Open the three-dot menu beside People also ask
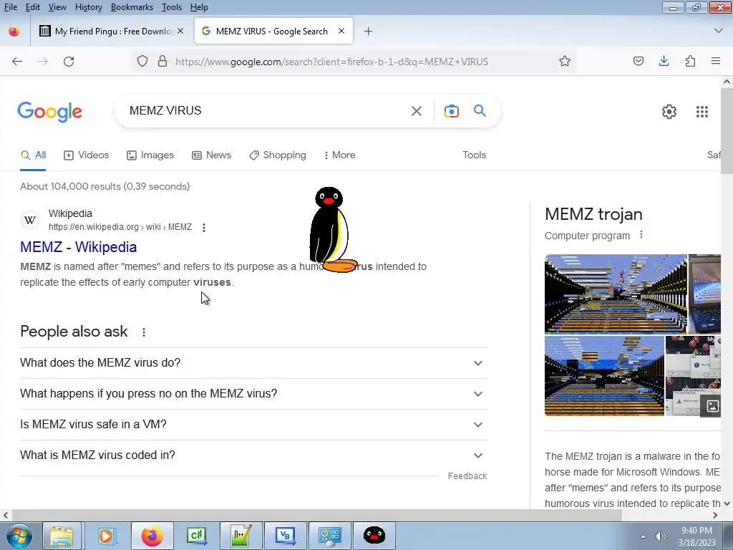The image size is (733, 550). [144, 332]
